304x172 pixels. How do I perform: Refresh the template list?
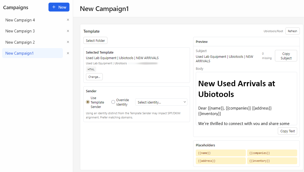point(292,31)
